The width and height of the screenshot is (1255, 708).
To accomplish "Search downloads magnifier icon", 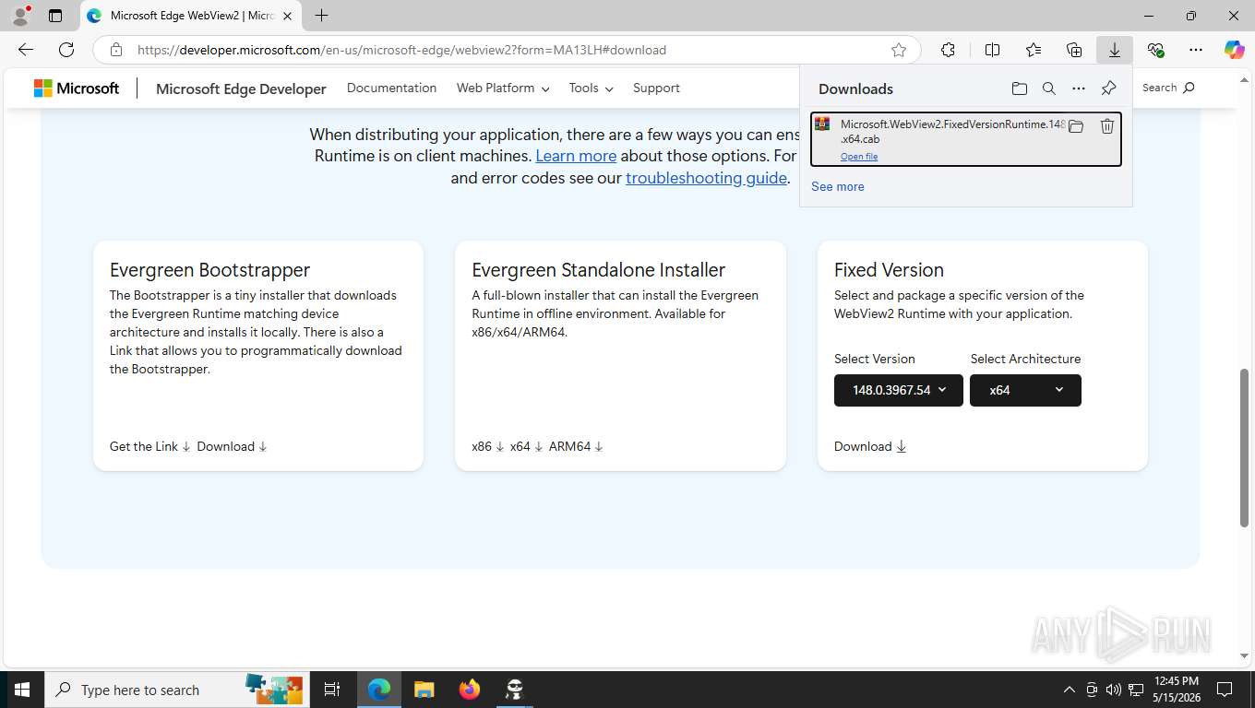I will 1049,88.
